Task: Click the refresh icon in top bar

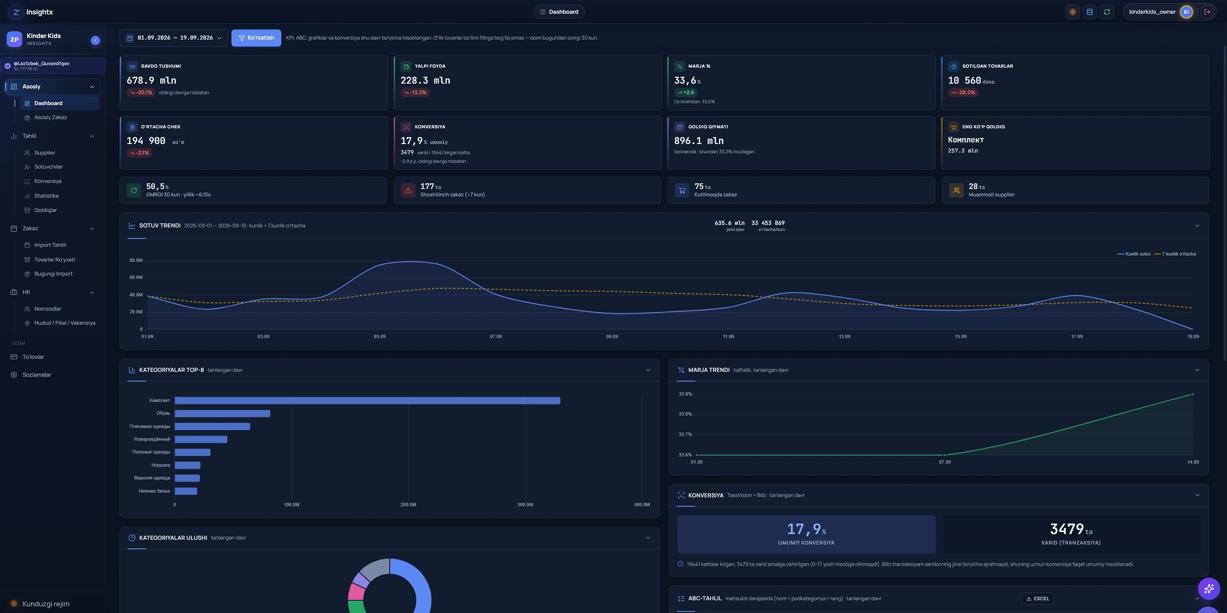Action: pos(1107,12)
